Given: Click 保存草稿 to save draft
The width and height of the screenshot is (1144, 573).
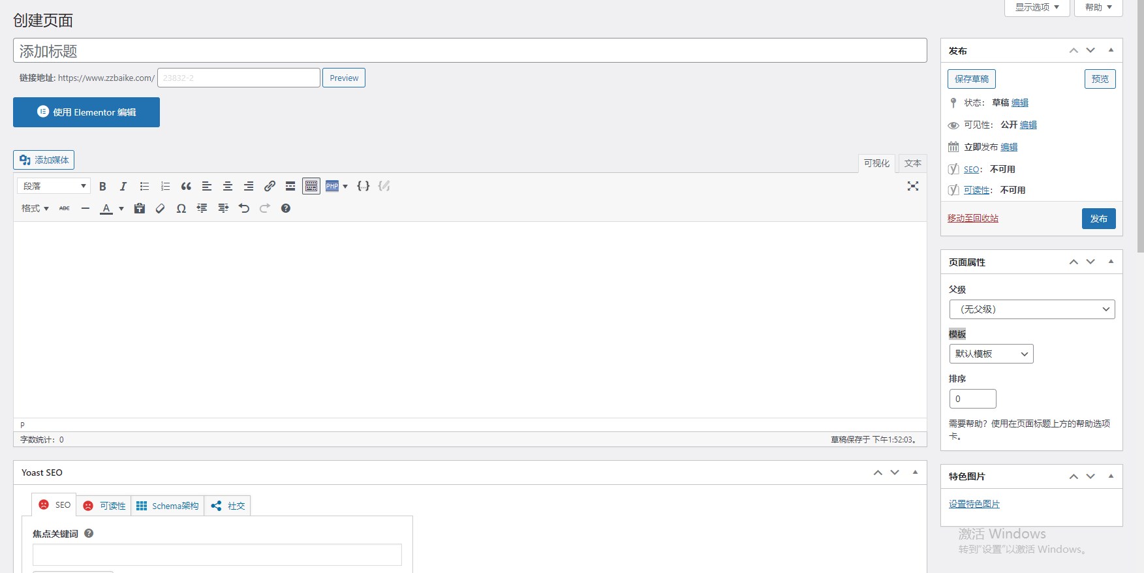Looking at the screenshot, I should click(x=972, y=79).
